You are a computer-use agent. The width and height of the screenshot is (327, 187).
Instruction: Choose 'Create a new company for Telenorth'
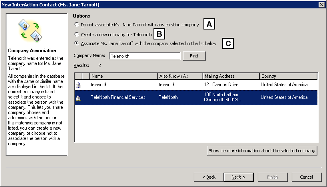click(77, 35)
